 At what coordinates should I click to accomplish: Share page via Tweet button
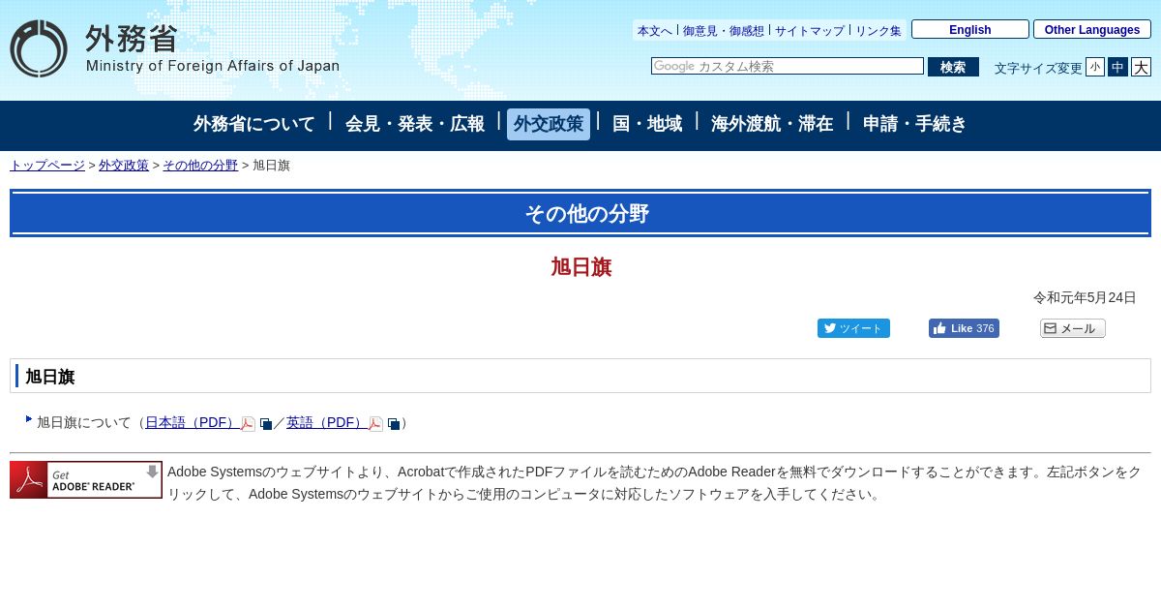853,328
